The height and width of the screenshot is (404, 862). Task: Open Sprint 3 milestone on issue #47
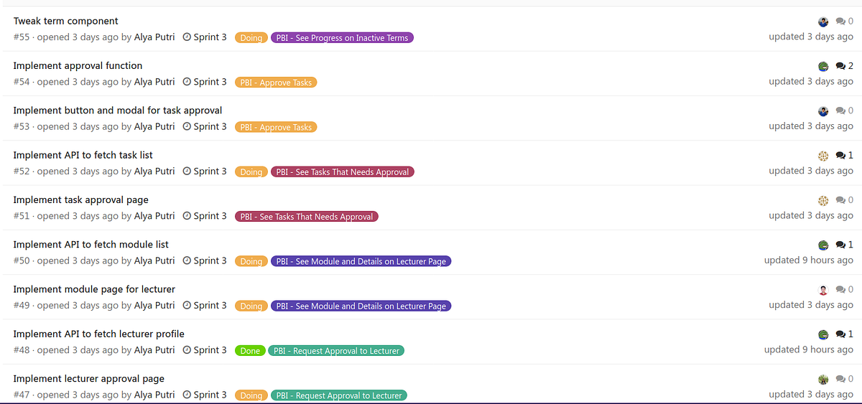[x=205, y=395]
